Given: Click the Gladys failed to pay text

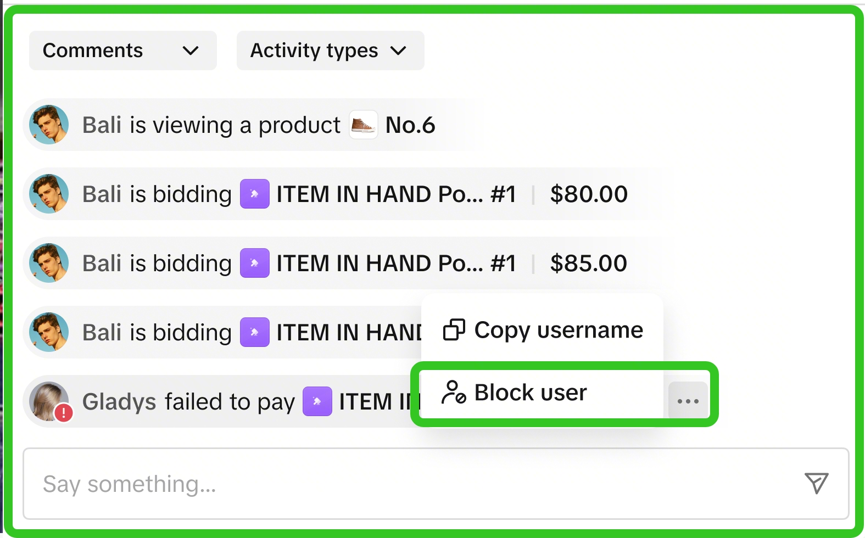Looking at the screenshot, I should [x=188, y=402].
